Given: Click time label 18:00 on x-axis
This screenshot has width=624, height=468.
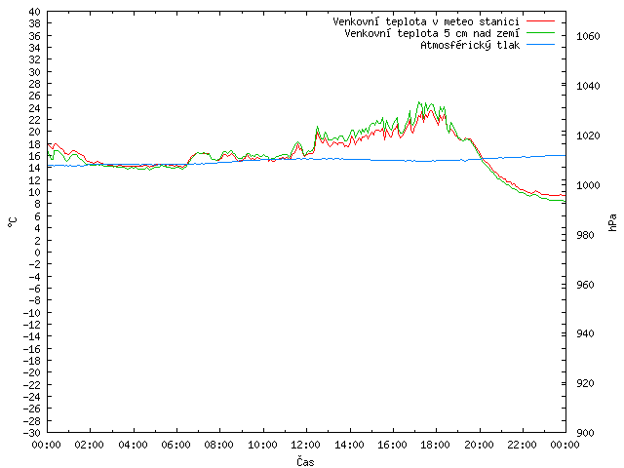Looking at the screenshot, I should pyautogui.click(x=436, y=445).
